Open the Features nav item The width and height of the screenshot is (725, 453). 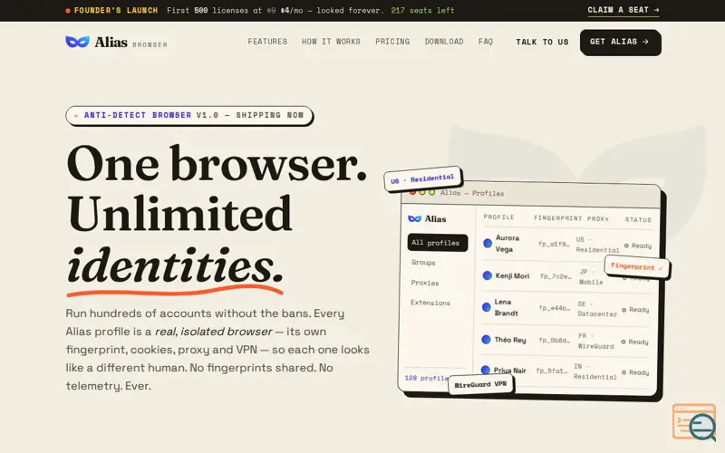pos(267,42)
